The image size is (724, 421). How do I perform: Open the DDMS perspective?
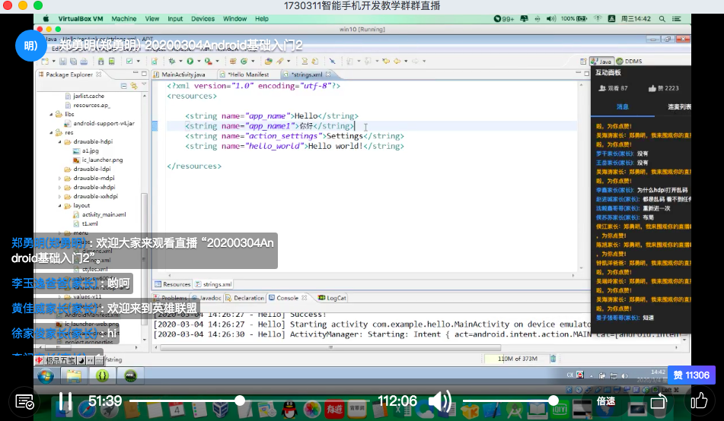[630, 61]
